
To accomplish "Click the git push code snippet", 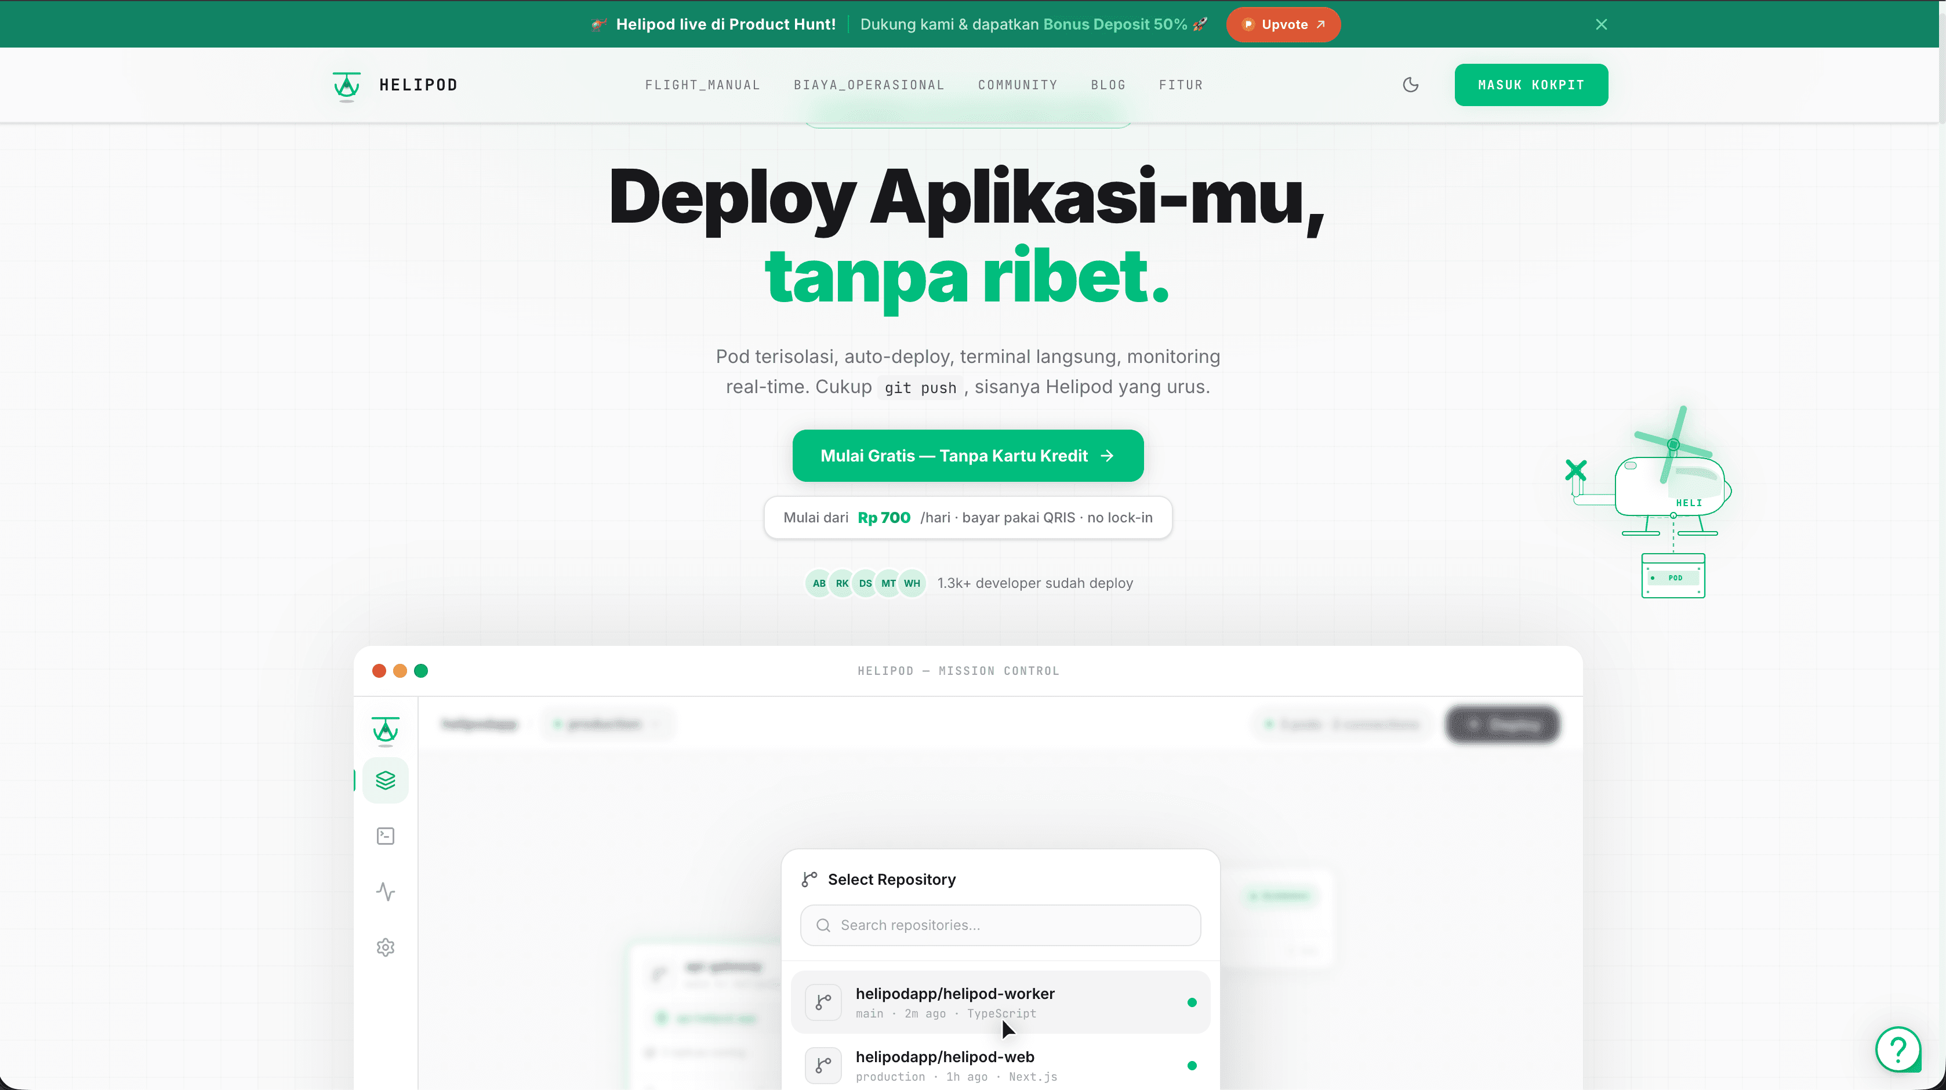I will pyautogui.click(x=920, y=387).
